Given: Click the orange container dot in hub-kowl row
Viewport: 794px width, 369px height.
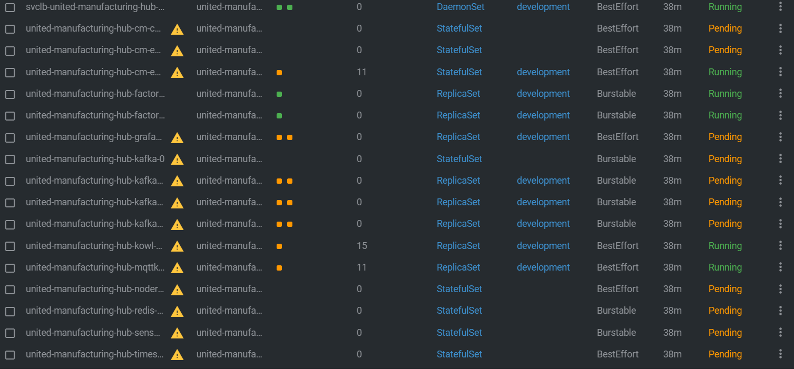Looking at the screenshot, I should tap(279, 246).
